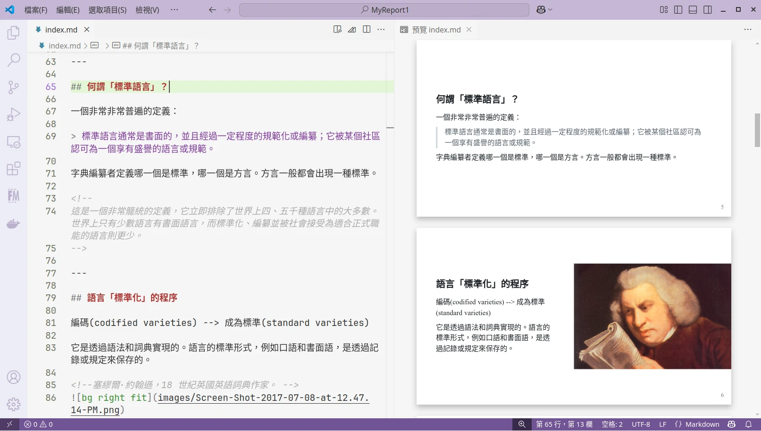Toggle the secondary side bar layout button
Viewport: 761px width, 431px height.
click(707, 10)
